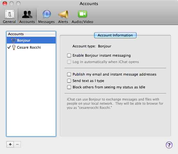Click the lightbulb icon beside Cesare Rocchi
This screenshot has height=154, width=178.
pos(14,47)
